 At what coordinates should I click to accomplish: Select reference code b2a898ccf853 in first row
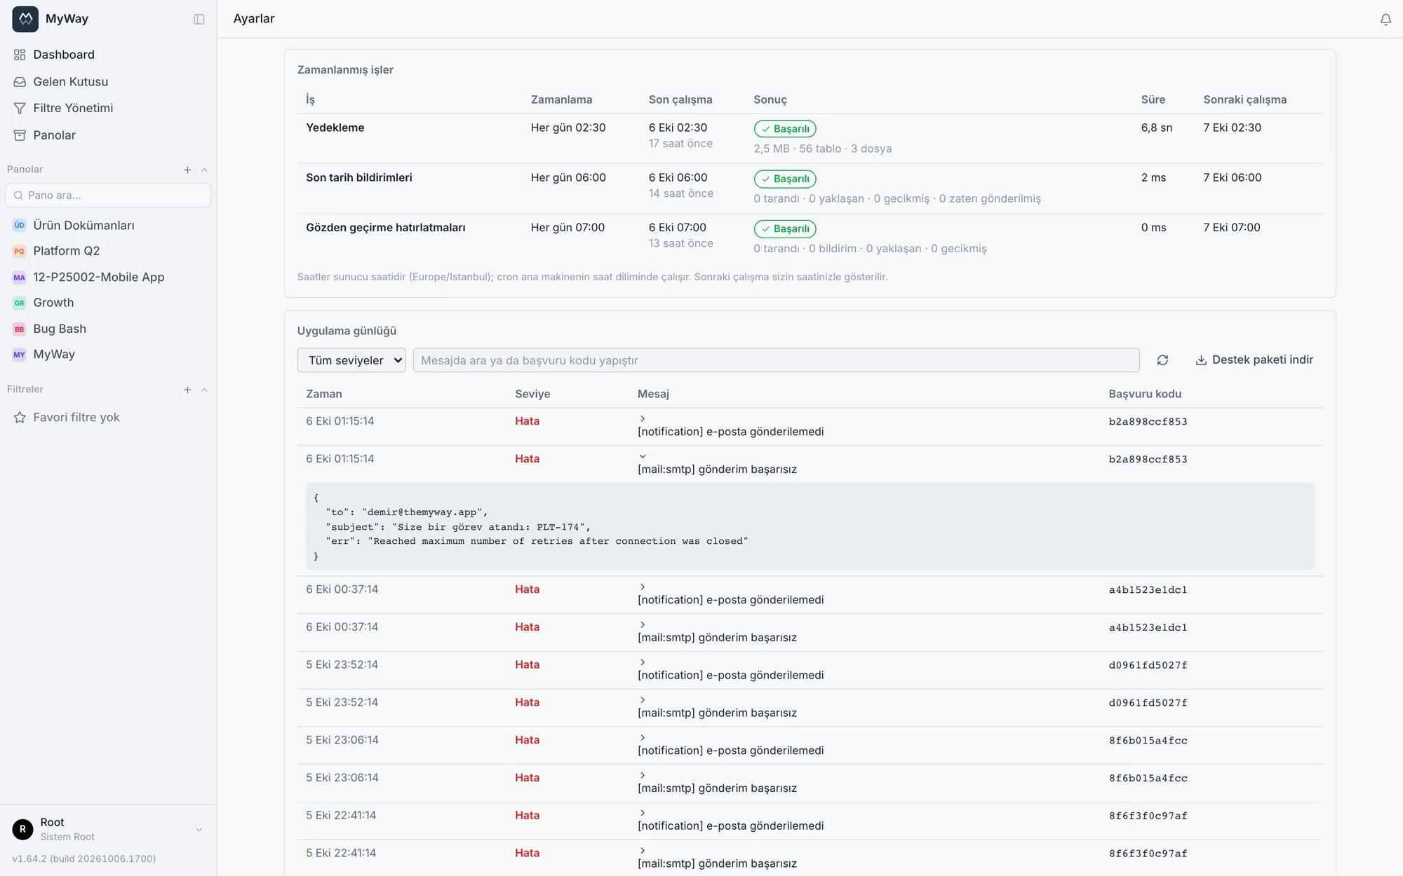coord(1148,422)
